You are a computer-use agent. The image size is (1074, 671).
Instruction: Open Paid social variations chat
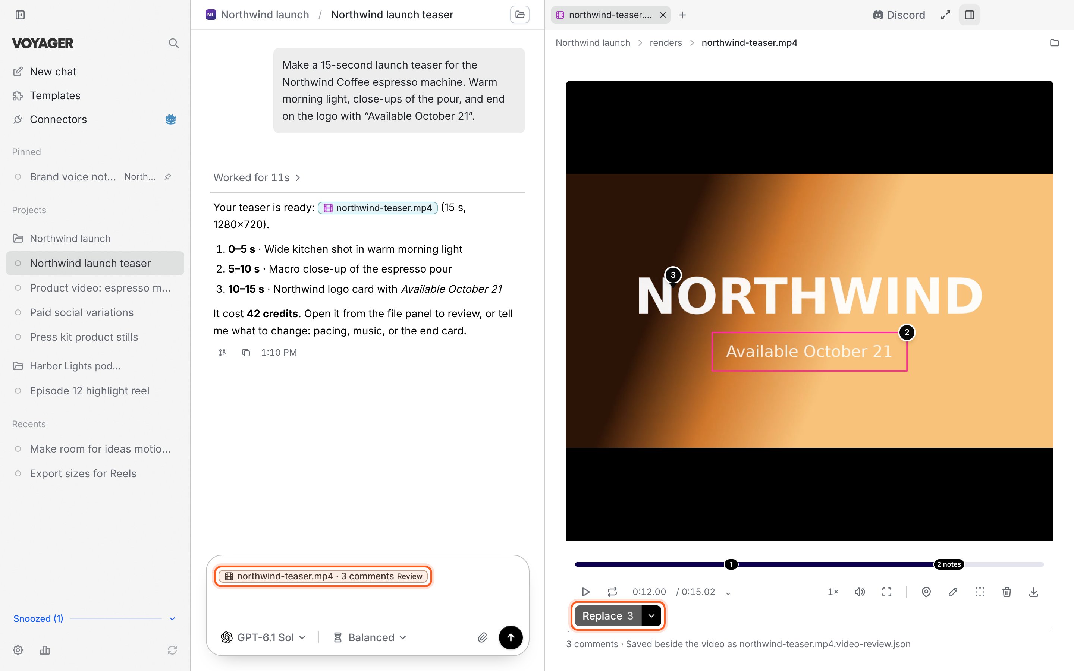(x=95, y=312)
